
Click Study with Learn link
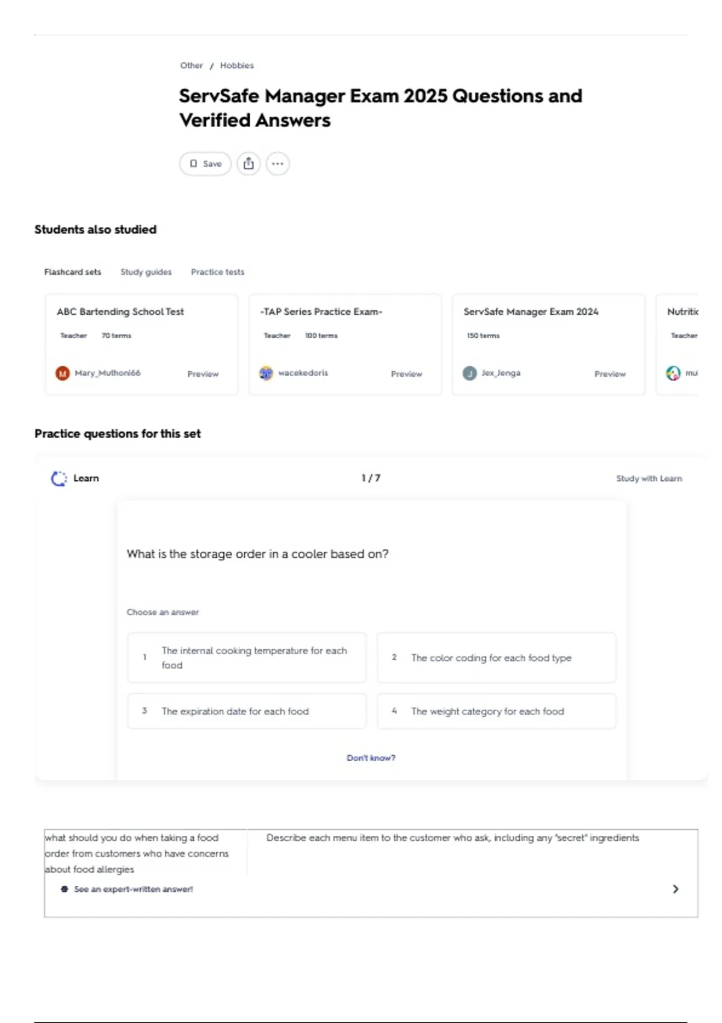point(649,478)
